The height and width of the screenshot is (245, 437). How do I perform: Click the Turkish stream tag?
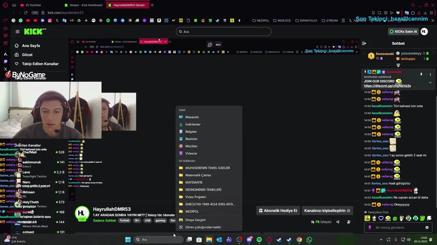(125, 220)
